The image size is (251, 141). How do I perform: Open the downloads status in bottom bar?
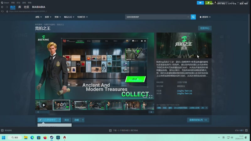coord(123,130)
